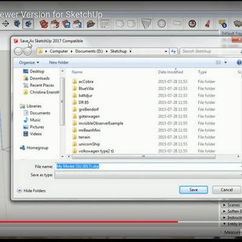Sort files by Type column header
Image resolution: width=242 pixels, height=242 pixels.
[202, 72]
